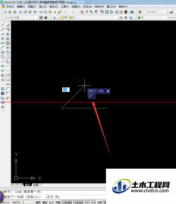Toggle 栅格 grid display in status bar
Viewport: 176px width, 204px height.
pos(45,202)
